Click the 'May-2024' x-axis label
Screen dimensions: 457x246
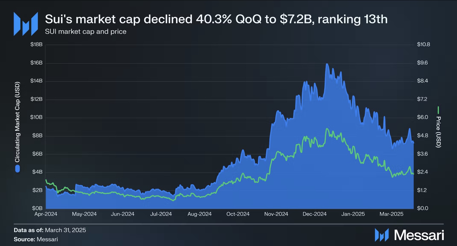click(84, 214)
